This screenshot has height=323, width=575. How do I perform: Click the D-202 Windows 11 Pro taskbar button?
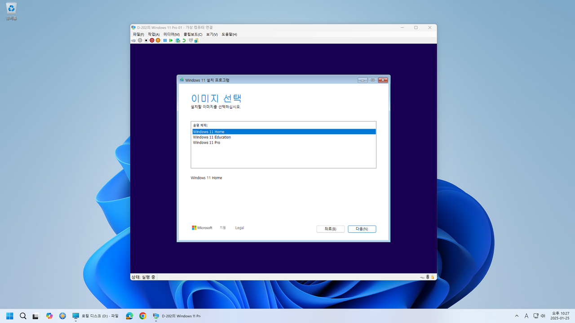[177, 316]
